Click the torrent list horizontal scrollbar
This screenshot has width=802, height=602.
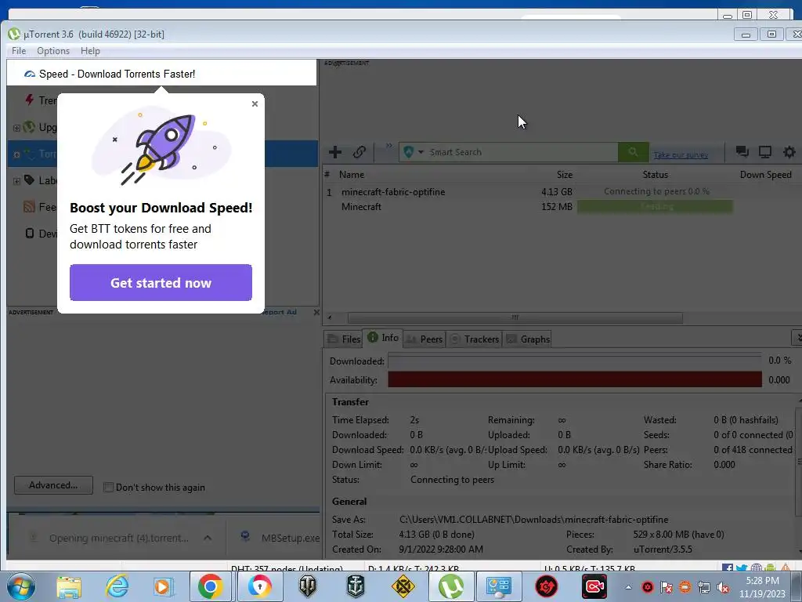coord(515,318)
